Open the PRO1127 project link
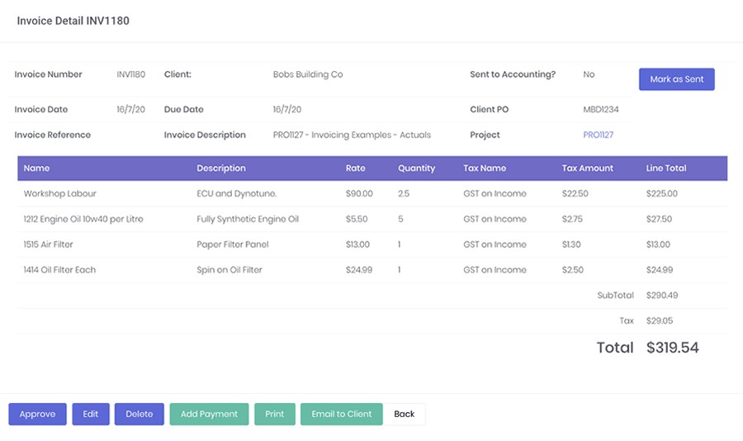 598,135
